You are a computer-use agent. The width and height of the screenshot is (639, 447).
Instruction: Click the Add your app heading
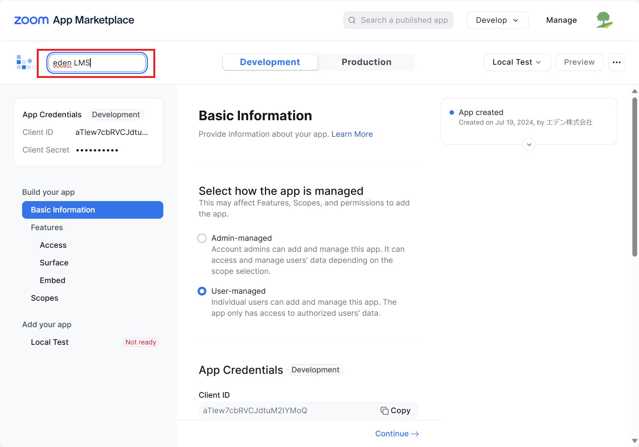(x=47, y=325)
